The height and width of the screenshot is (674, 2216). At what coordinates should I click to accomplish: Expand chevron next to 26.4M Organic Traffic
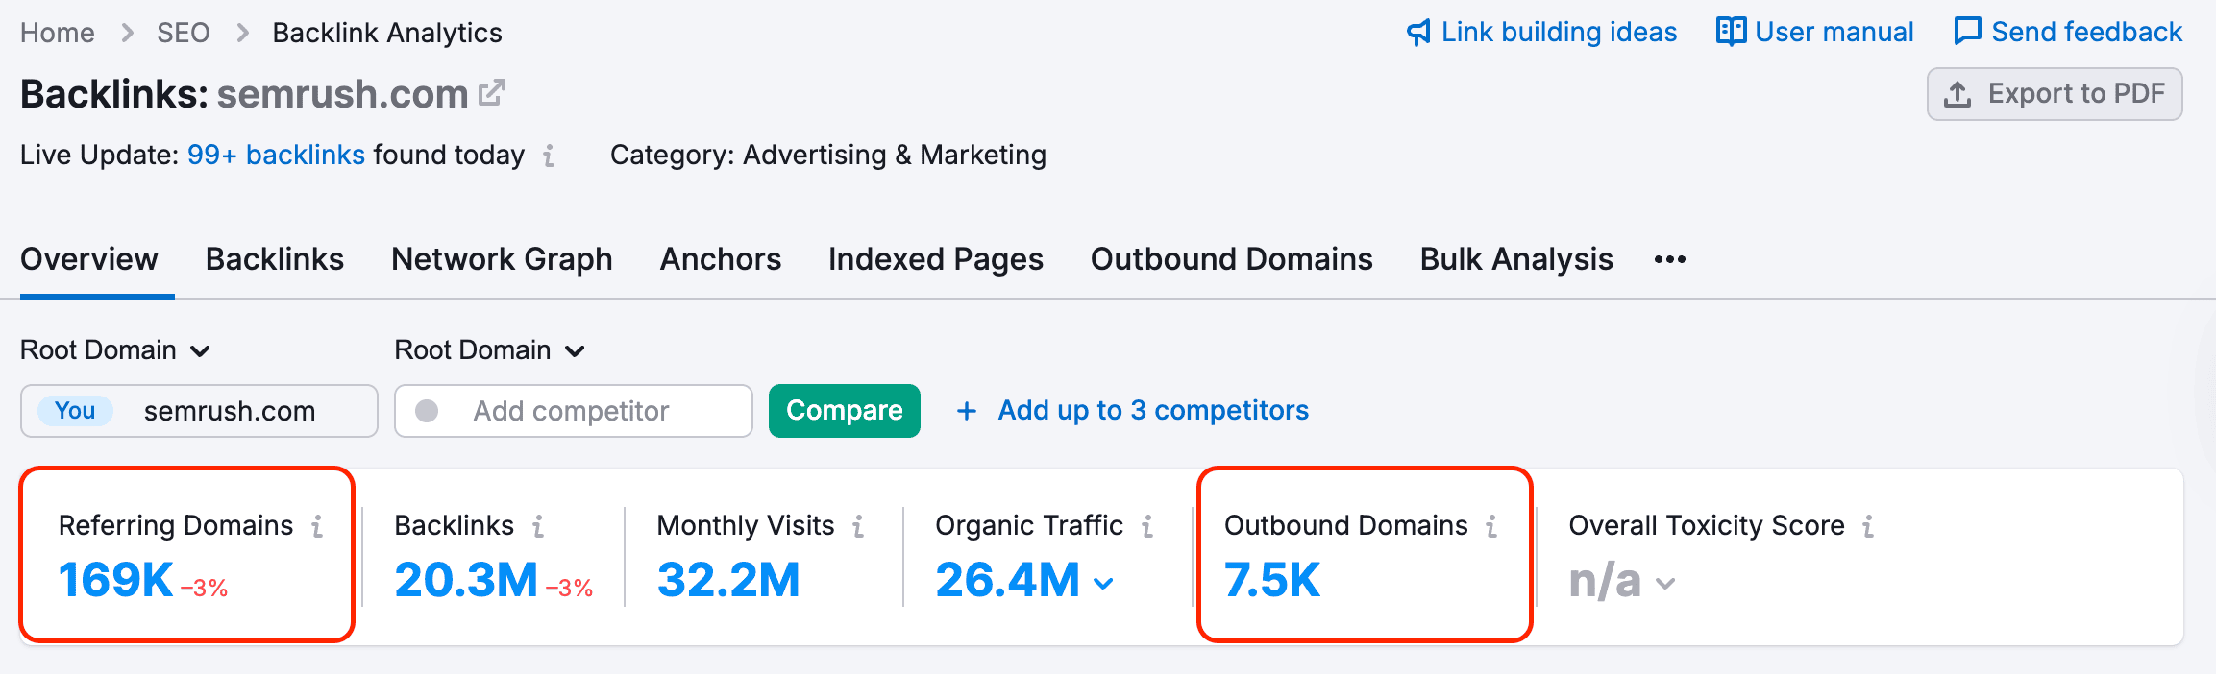[x=1103, y=583]
